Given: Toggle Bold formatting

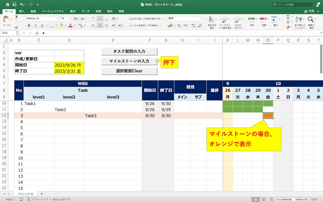Looking at the screenshot, I should tap(29, 25).
